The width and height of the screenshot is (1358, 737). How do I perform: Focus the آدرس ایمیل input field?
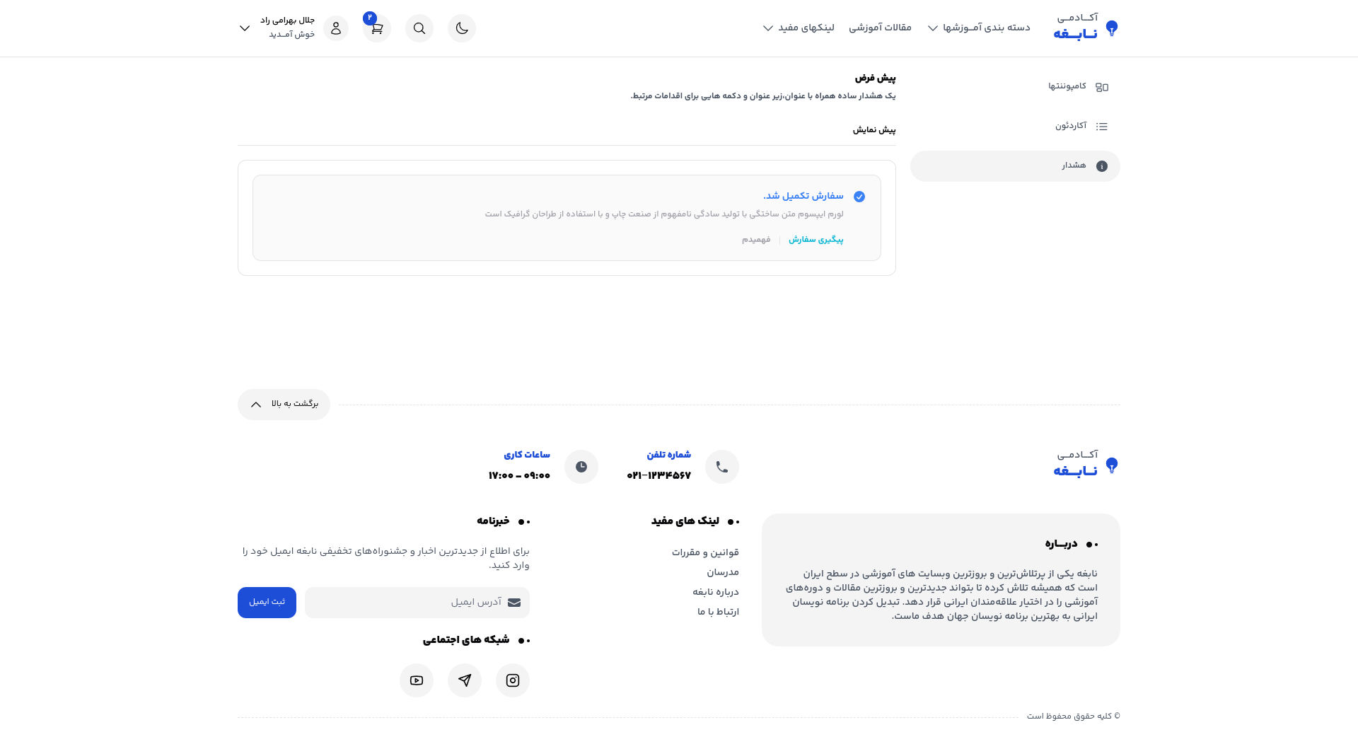click(417, 603)
